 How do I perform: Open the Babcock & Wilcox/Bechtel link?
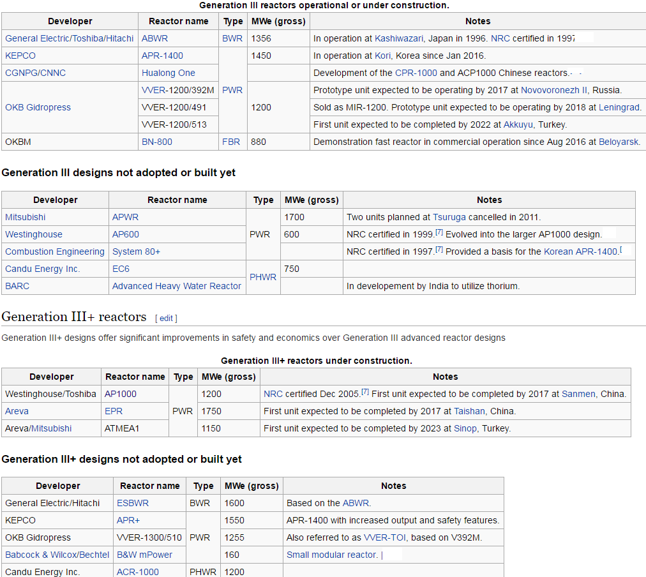point(57,555)
